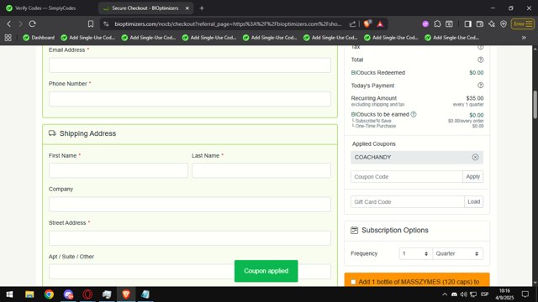Open the Quarter frequency unit dropdown

457,253
